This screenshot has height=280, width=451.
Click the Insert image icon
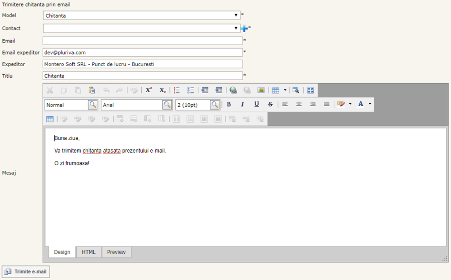click(261, 90)
